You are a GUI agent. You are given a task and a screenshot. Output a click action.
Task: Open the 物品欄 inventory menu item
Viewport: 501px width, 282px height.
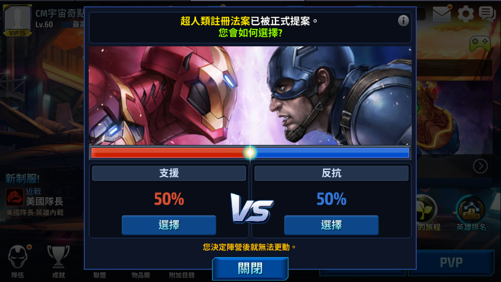click(140, 275)
